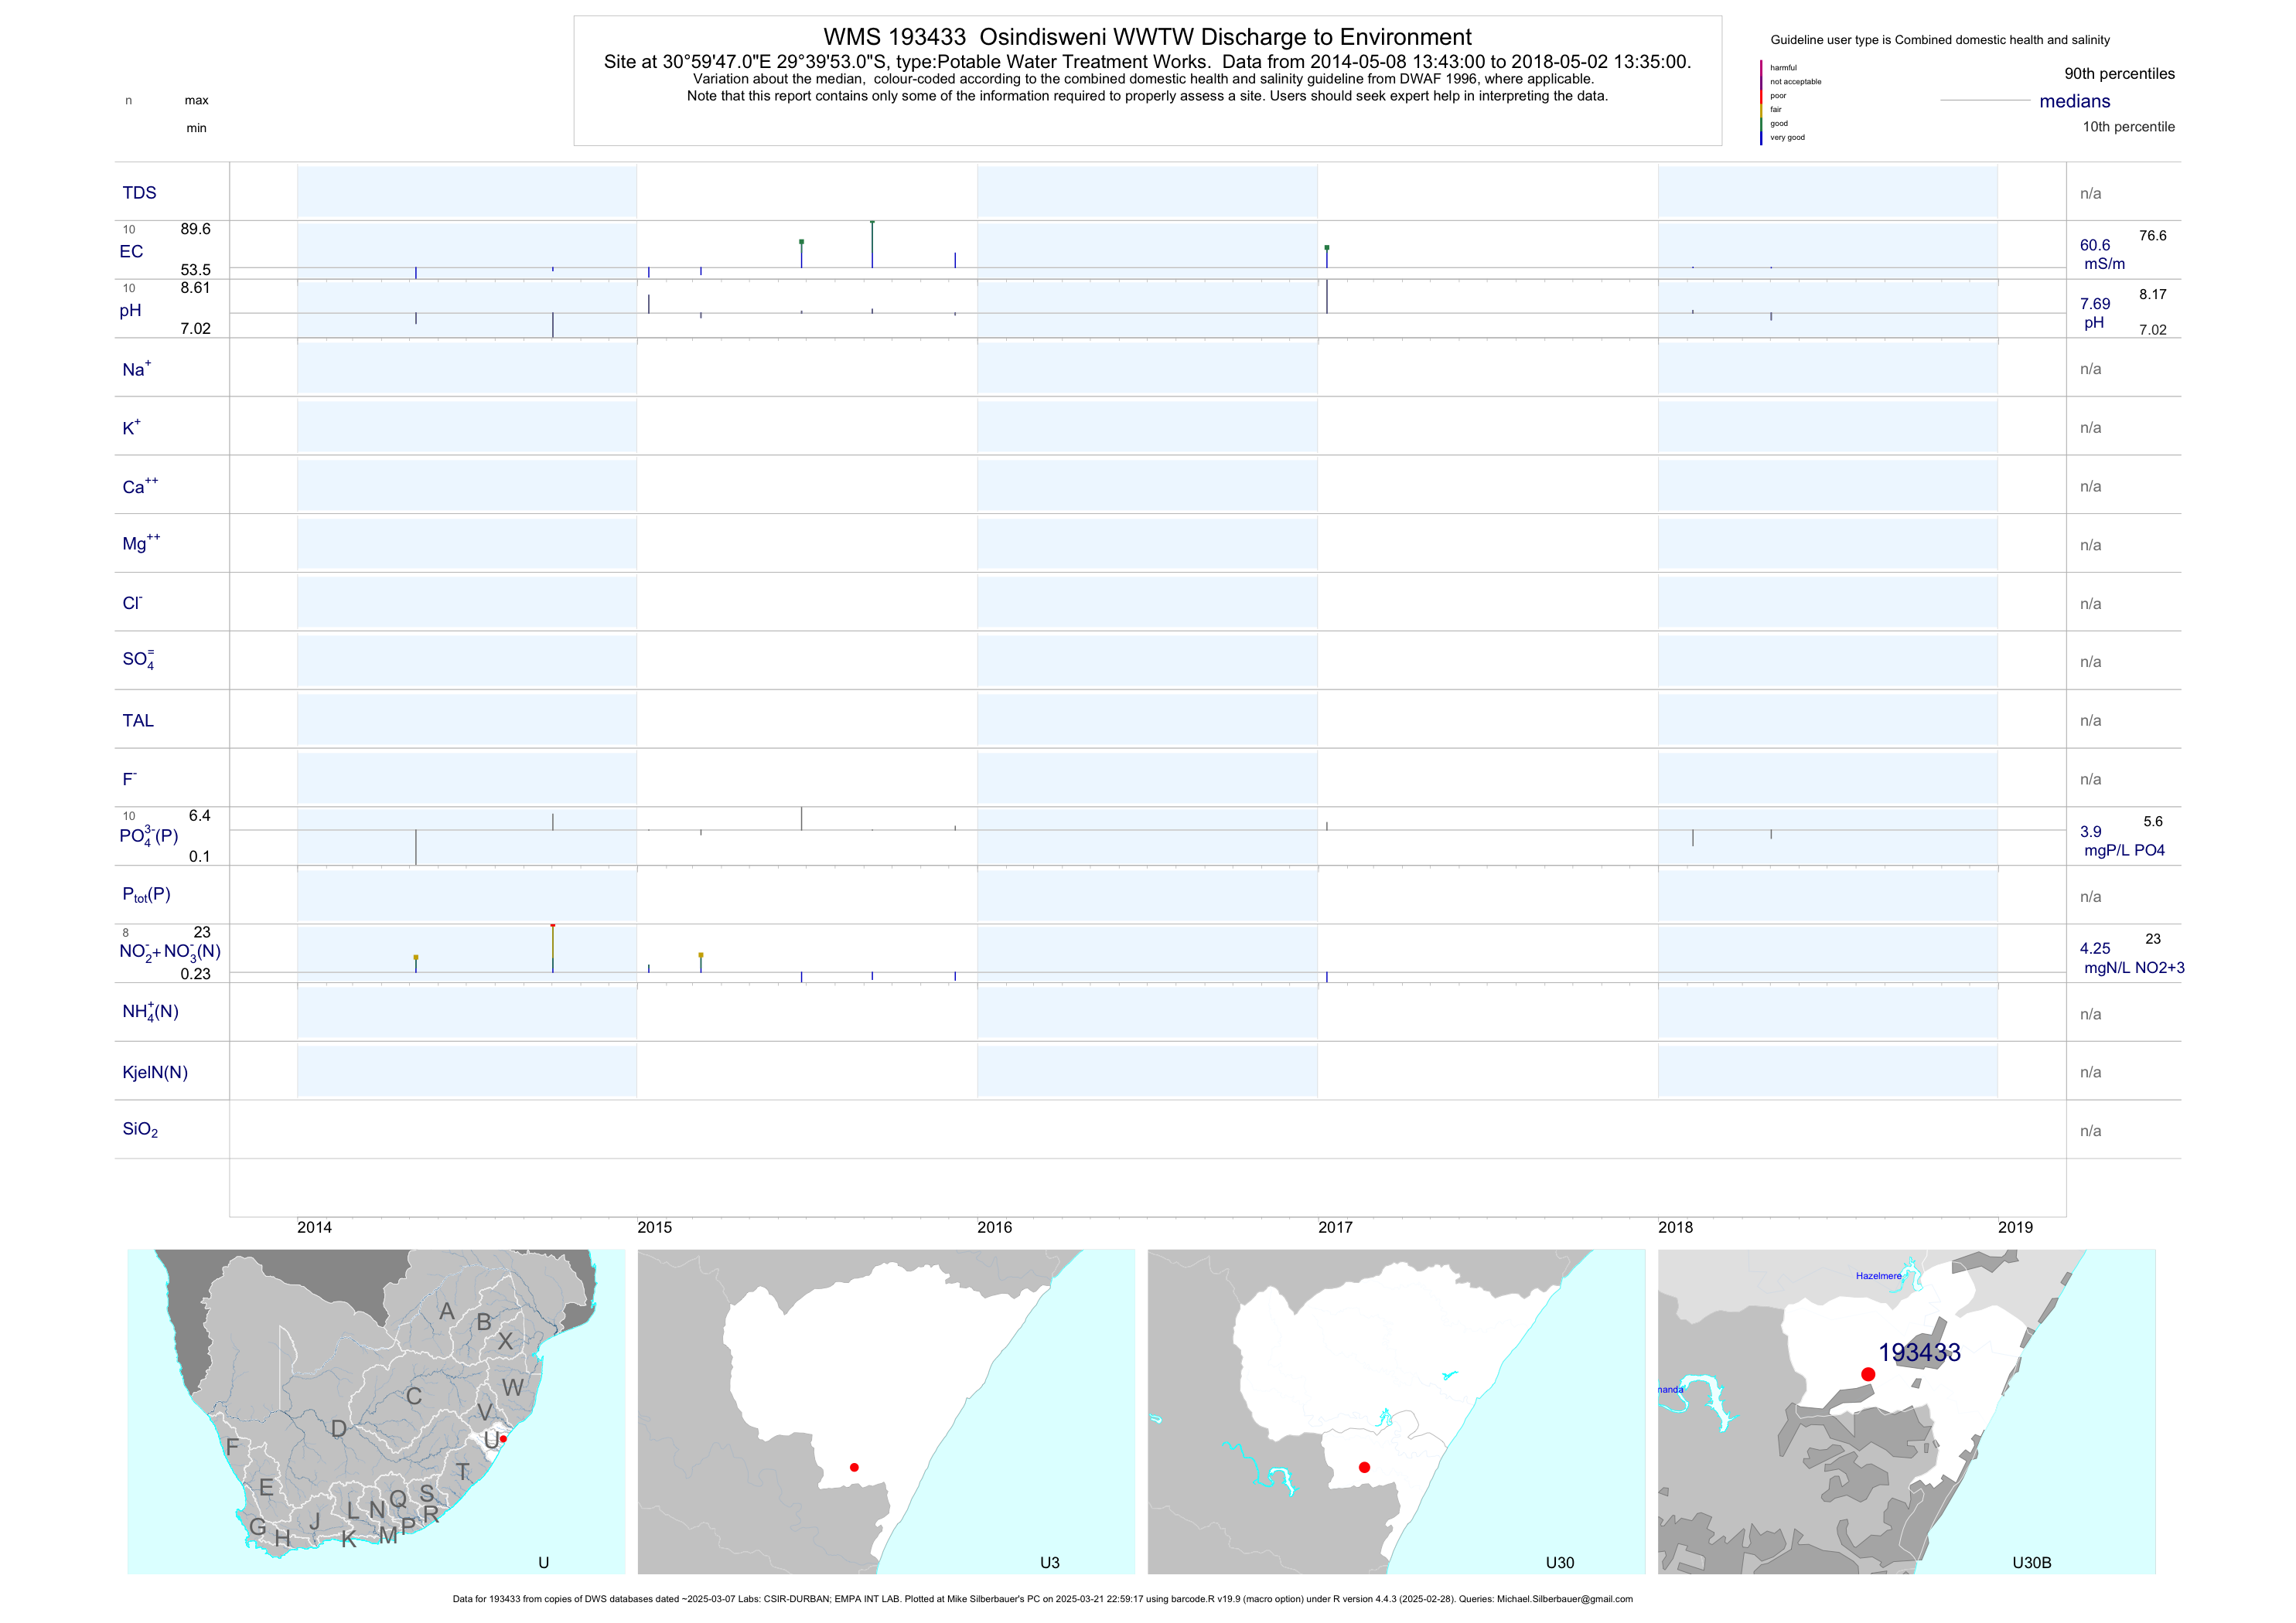This screenshot has width=2296, height=1623.
Task: Open the South Africa overview map thumbnail
Action: [x=376, y=1411]
